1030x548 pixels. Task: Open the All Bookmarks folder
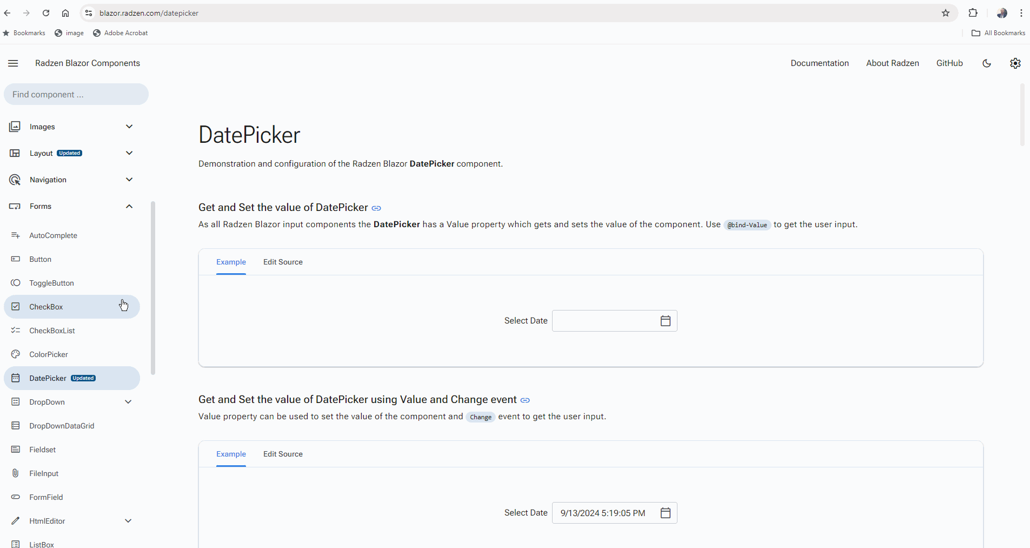click(999, 33)
